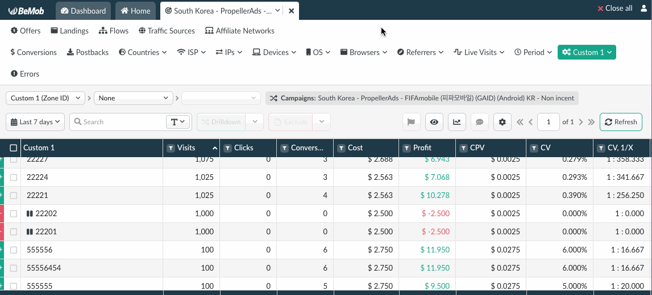Viewport: 652px width, 295px height.
Task: Click the page number input field
Action: 548,122
